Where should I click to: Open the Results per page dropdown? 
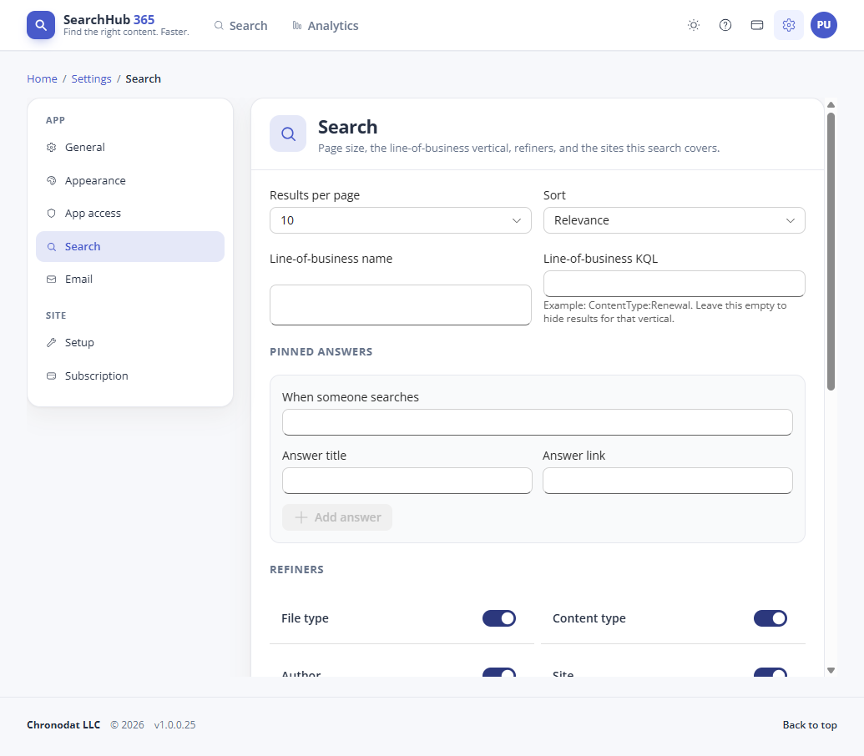(x=401, y=220)
